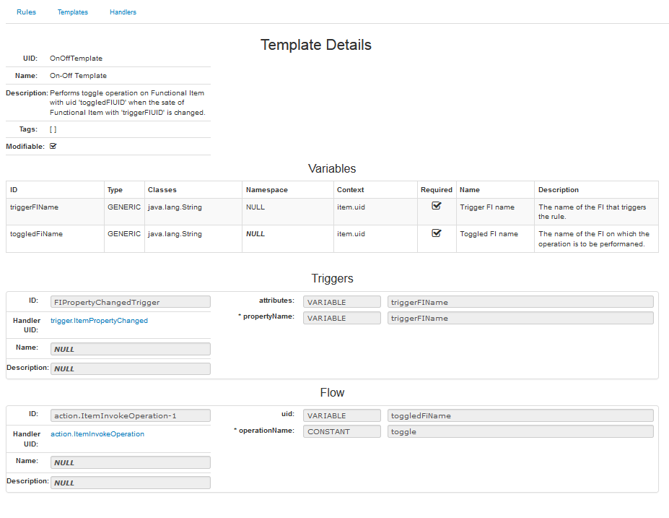The width and height of the screenshot is (669, 518).
Task: Toggle Required checkbox in triggerFIName row
Action: (436, 206)
